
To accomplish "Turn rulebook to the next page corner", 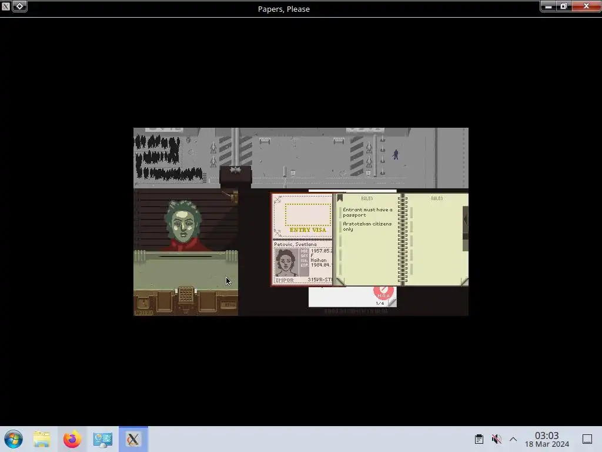I will [464, 282].
